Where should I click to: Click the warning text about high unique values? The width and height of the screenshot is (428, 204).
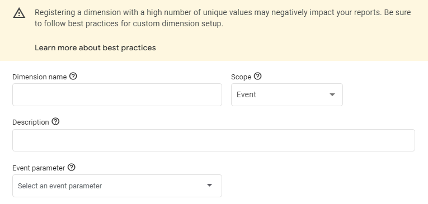pyautogui.click(x=208, y=12)
